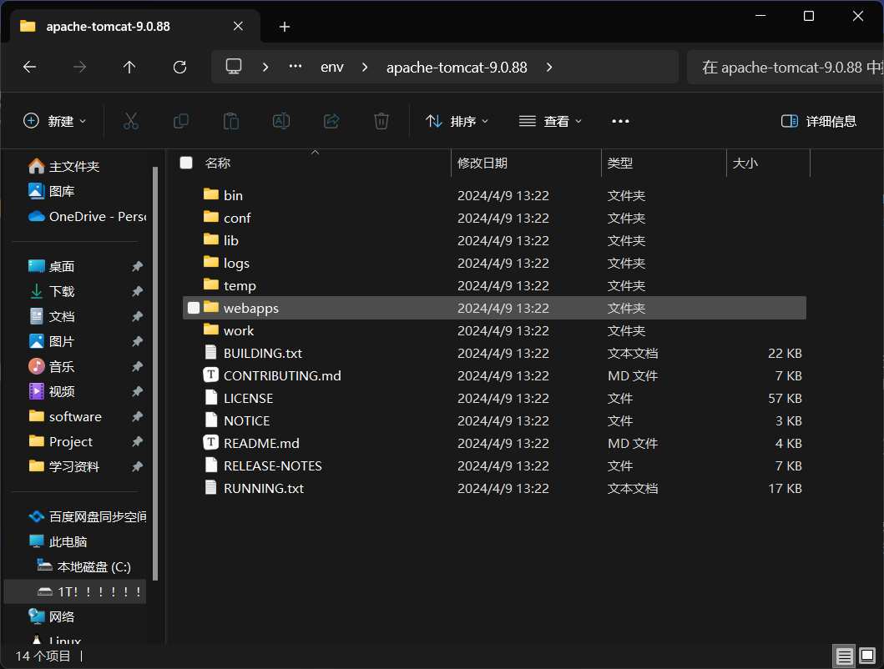This screenshot has width=884, height=669.
Task: Click the Delete trash can icon
Action: tap(381, 121)
